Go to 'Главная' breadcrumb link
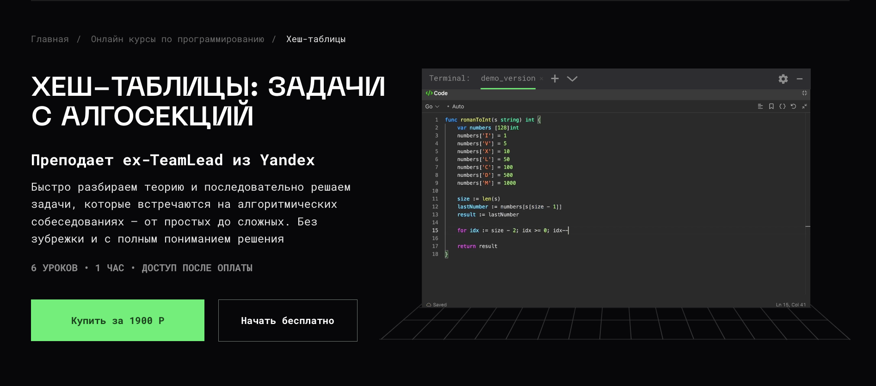Viewport: 876px width, 386px height. (x=49, y=39)
